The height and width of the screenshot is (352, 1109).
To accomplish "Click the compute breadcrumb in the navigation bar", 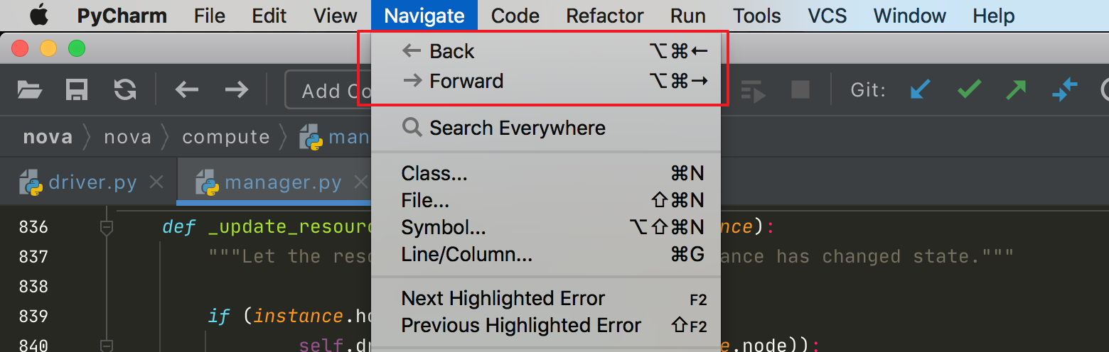I will tap(225, 137).
